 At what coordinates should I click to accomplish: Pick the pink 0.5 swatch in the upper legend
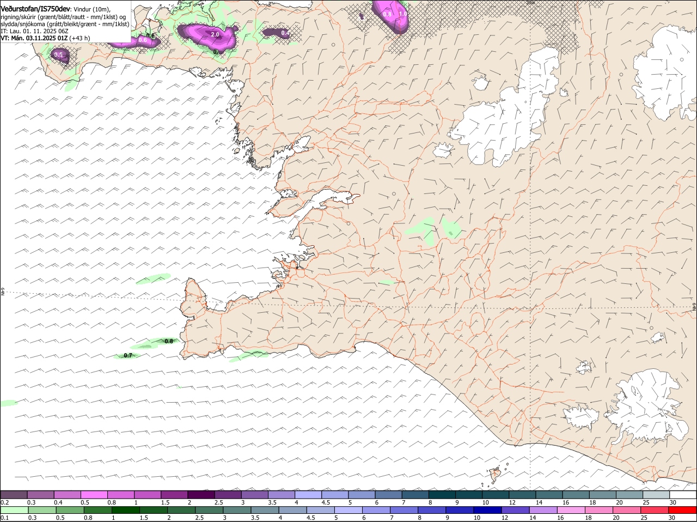pos(94,495)
